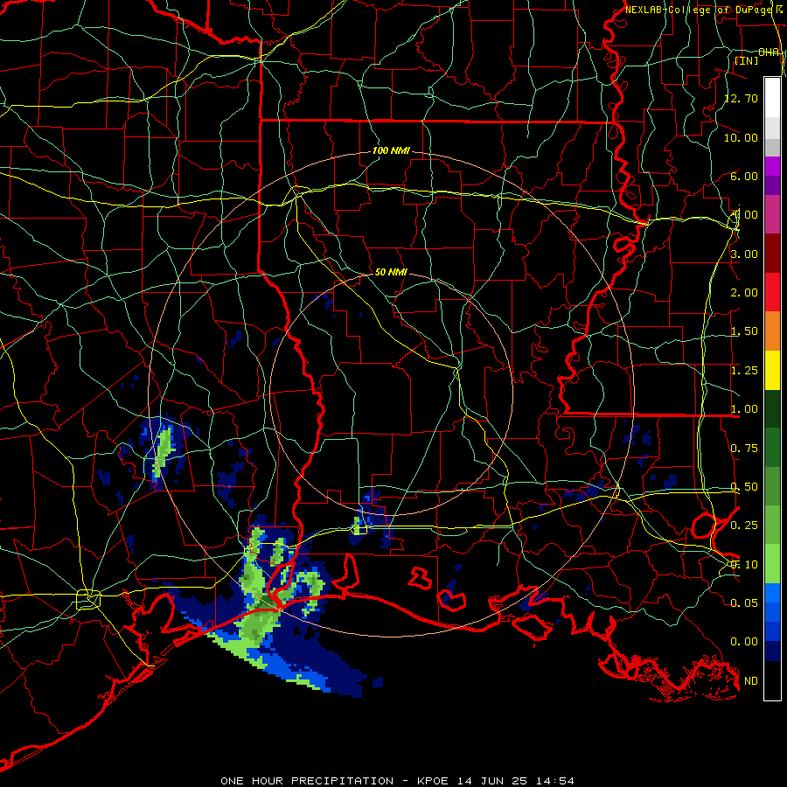Viewport: 787px width, 787px height.
Task: Click the "100 NMI" range ring label
Action: tap(391, 150)
